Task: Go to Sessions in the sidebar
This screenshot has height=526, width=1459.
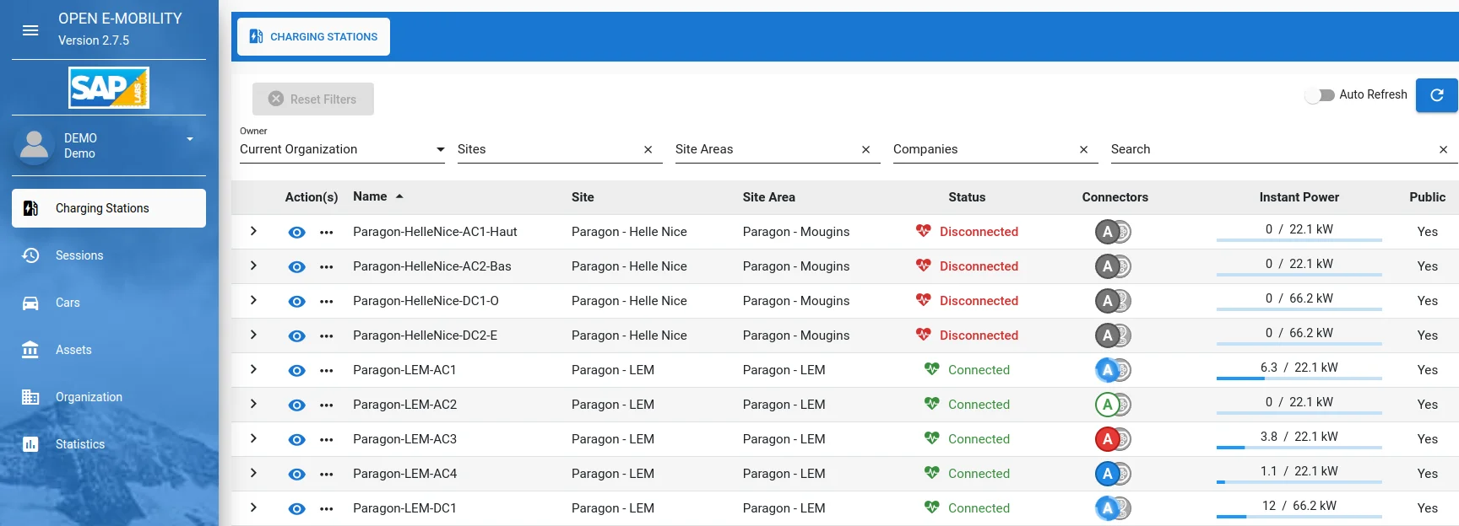Action: pos(79,255)
